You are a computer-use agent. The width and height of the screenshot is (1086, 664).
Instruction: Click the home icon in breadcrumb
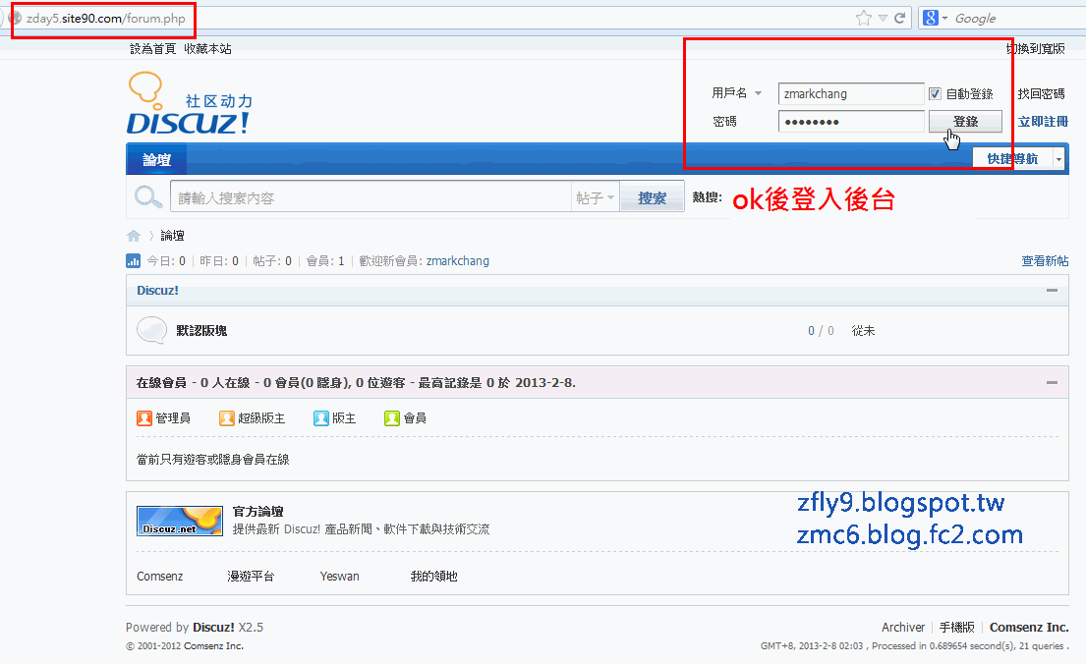pos(134,236)
